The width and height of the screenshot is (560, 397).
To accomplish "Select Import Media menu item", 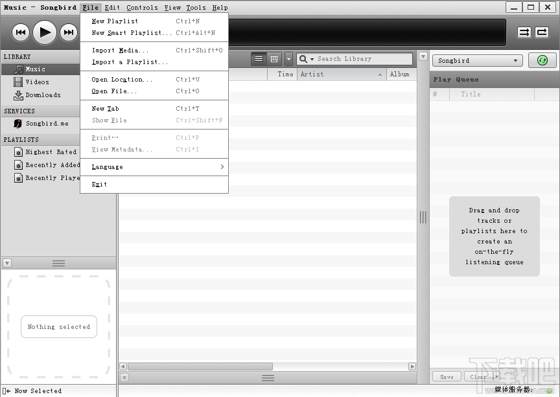I will (154, 51).
